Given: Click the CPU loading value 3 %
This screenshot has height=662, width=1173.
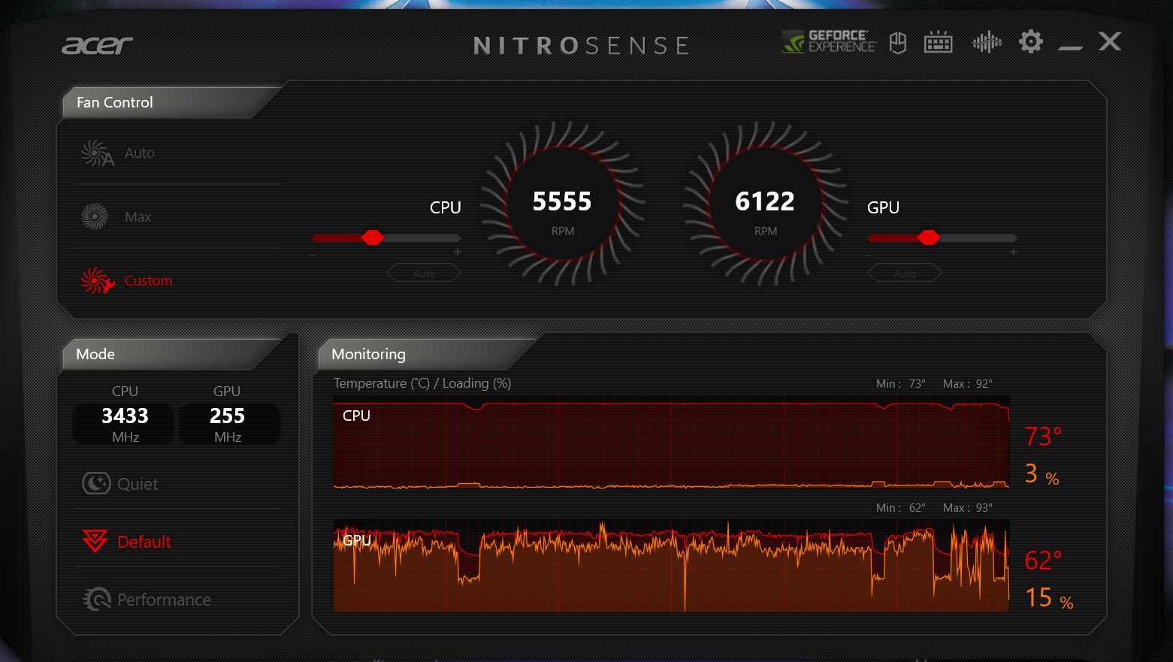Looking at the screenshot, I should pyautogui.click(x=1042, y=474).
